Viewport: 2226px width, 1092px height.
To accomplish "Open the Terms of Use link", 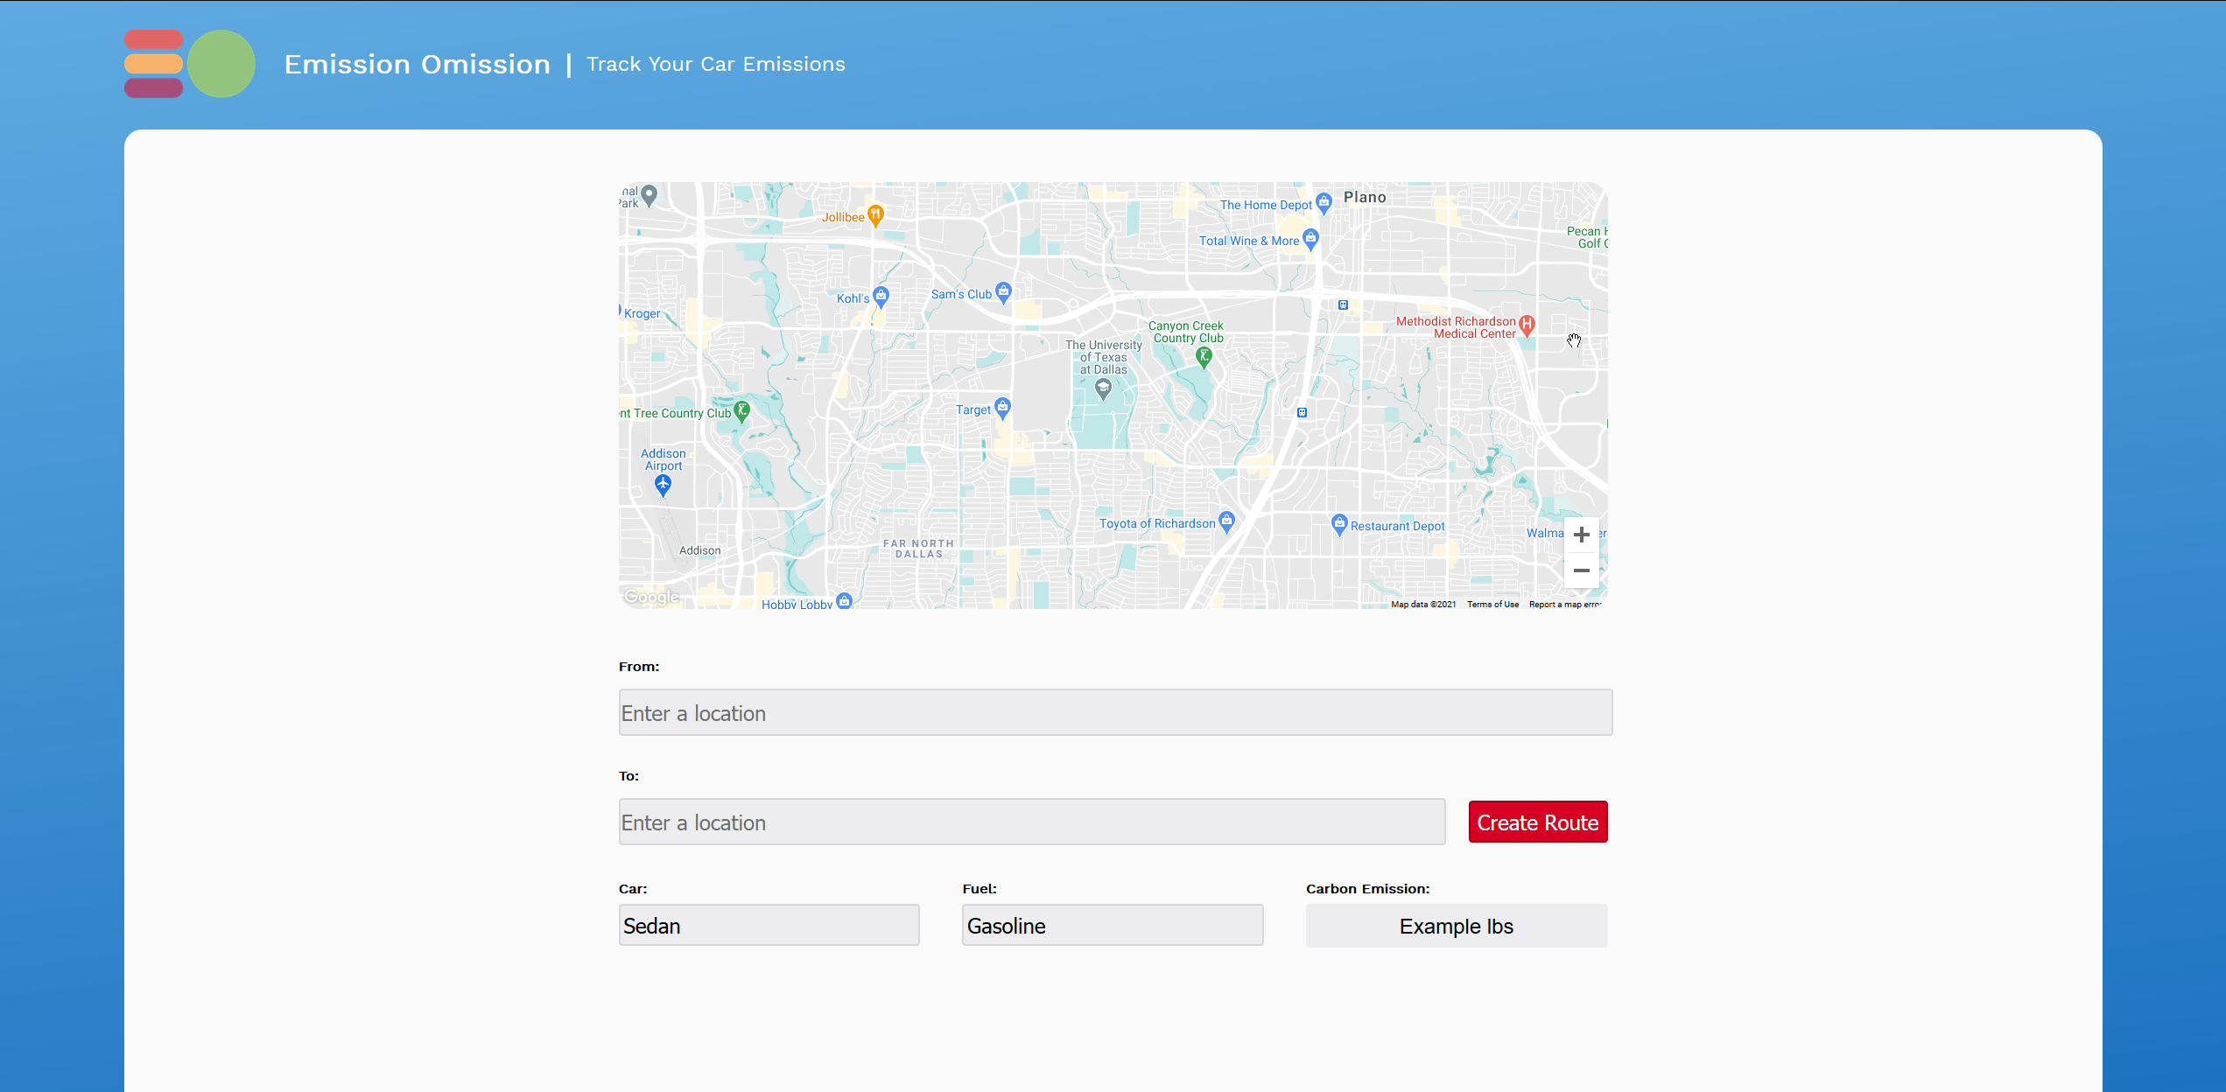I will (x=1492, y=605).
